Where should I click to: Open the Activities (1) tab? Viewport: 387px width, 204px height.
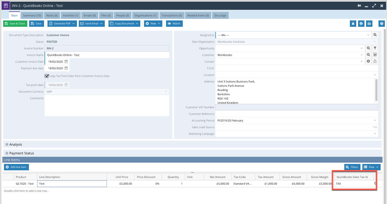click(x=71, y=15)
